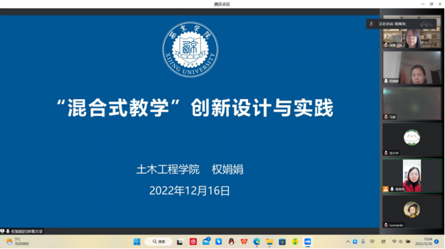Open File Explorer from taskbar

coord(270,242)
